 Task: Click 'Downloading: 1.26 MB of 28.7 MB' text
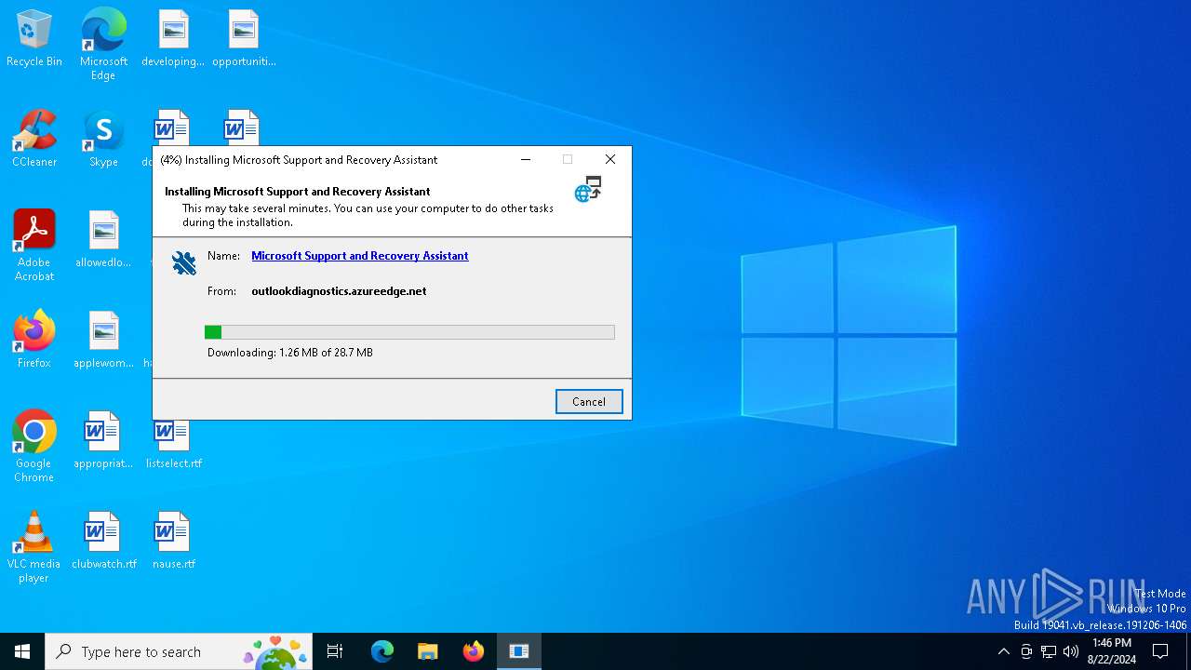(x=290, y=353)
